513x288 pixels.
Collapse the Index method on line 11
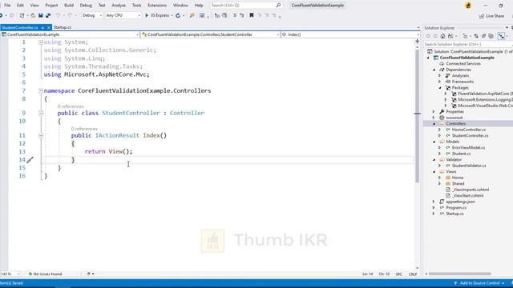click(41, 135)
